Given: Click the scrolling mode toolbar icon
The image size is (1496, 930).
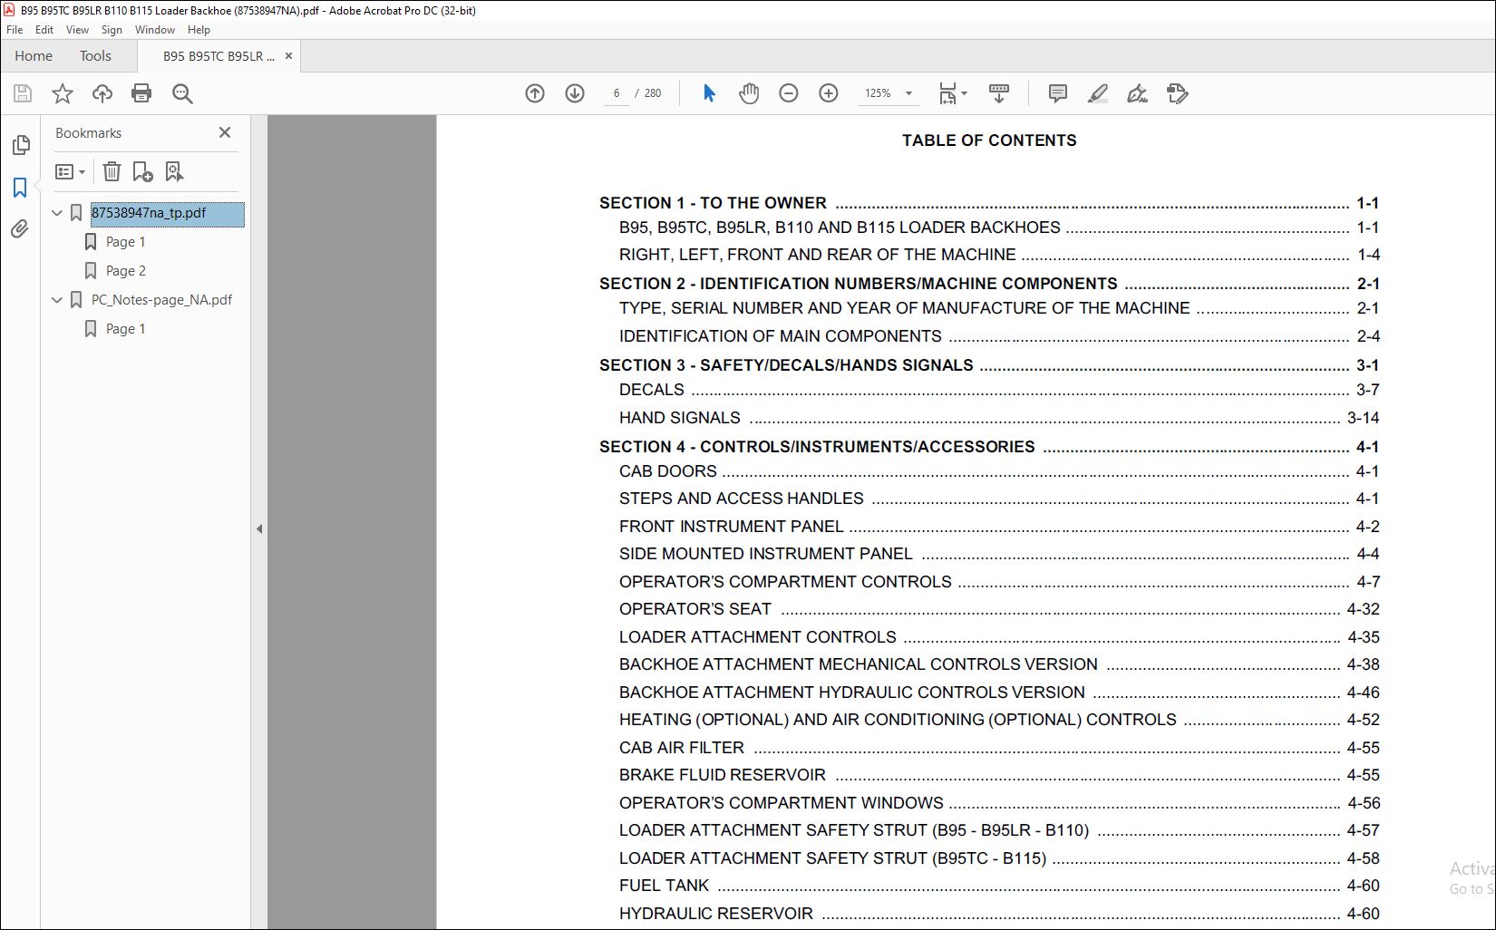Looking at the screenshot, I should [x=999, y=93].
